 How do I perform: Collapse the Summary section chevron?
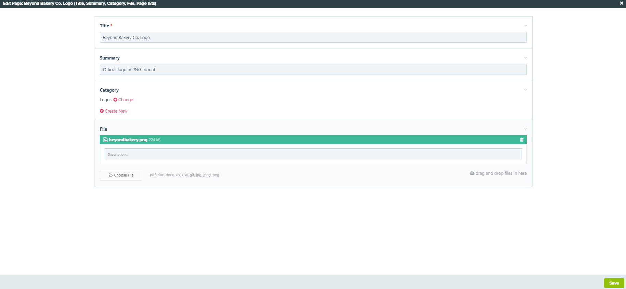tap(525, 58)
